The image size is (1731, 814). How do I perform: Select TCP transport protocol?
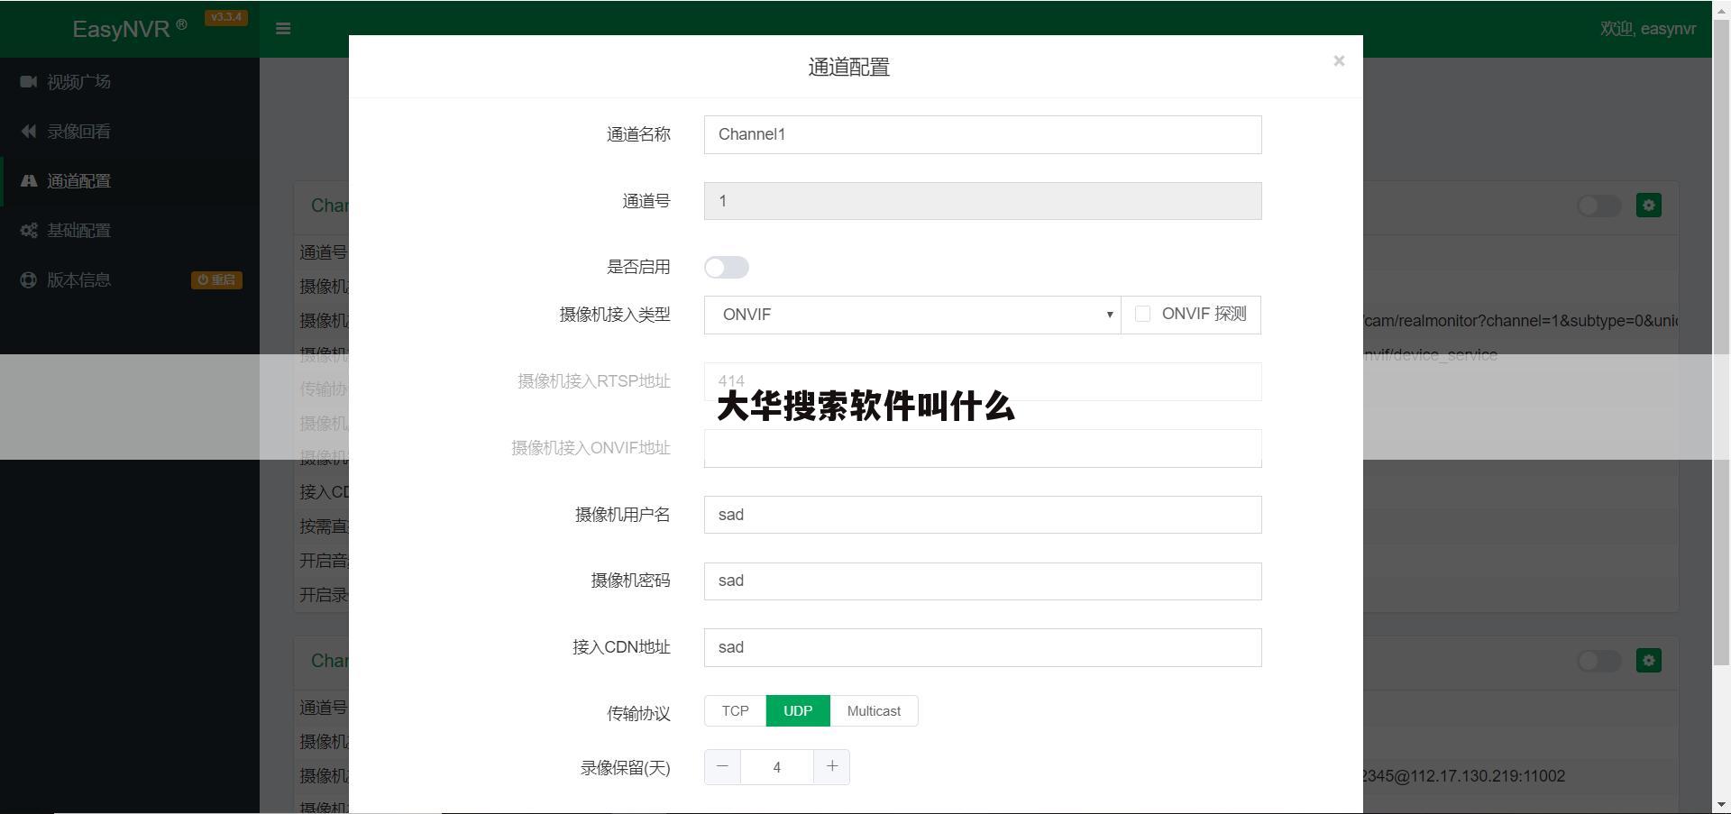click(735, 711)
